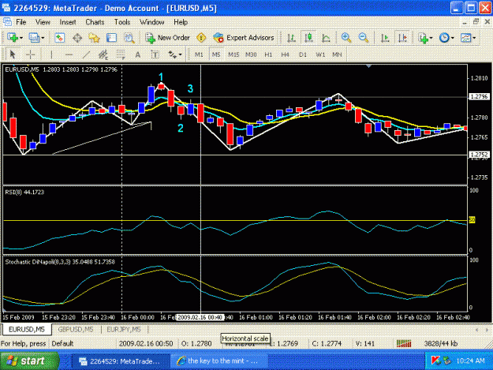Viewport: 493px width, 370px height.
Task: Switch to the GBPUSD,M5 chart tab
Action: point(76,330)
